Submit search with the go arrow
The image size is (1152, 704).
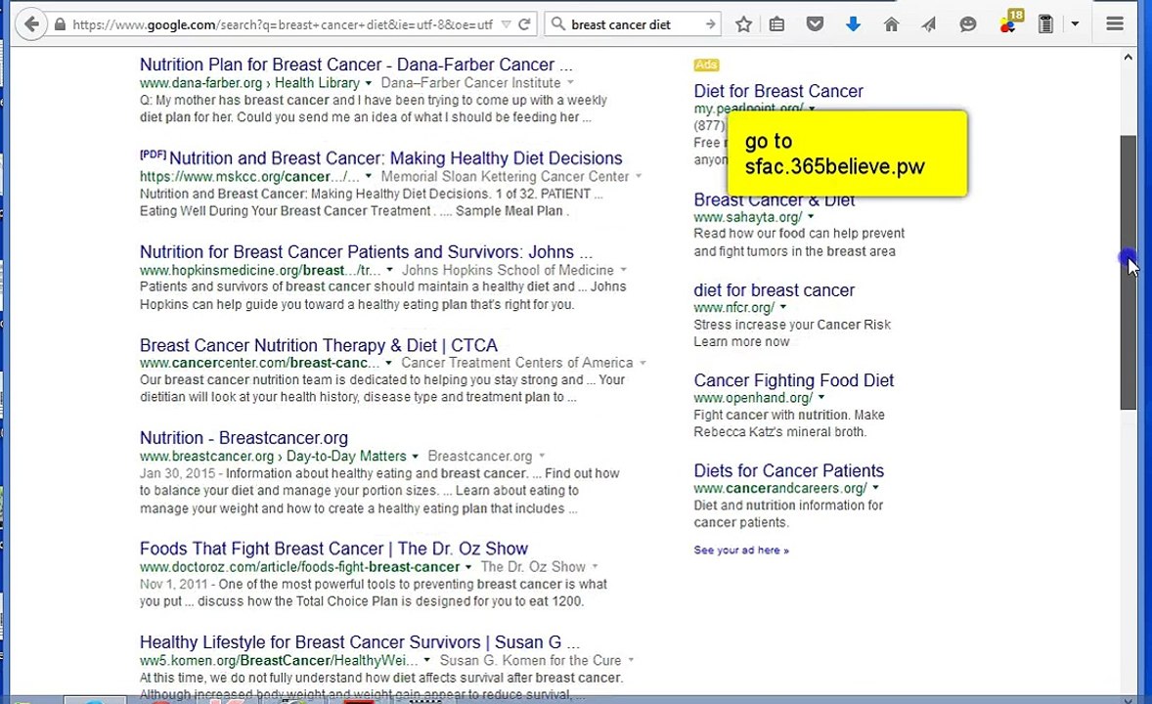pos(710,24)
